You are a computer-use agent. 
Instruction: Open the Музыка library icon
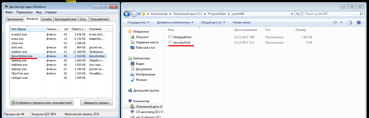(x=133, y=80)
